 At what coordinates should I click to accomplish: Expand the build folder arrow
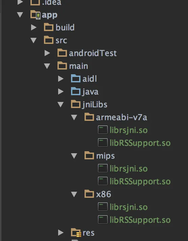click(x=34, y=28)
